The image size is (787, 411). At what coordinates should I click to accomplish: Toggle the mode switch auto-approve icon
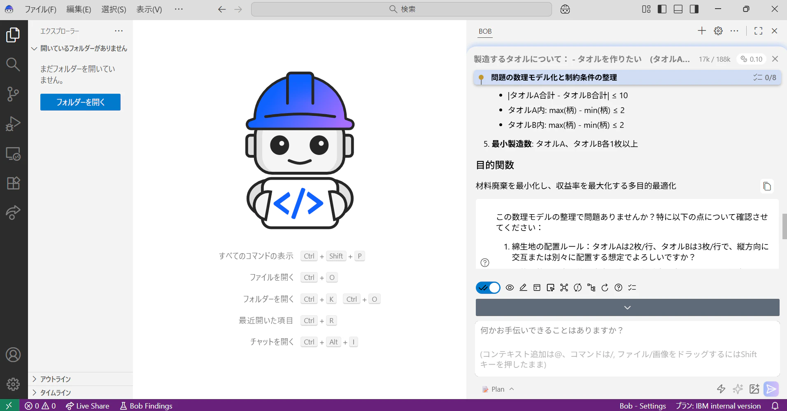577,288
